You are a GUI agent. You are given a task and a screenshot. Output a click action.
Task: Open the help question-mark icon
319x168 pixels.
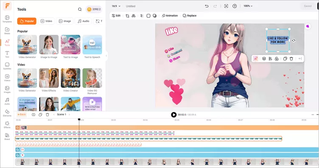coord(235,6)
